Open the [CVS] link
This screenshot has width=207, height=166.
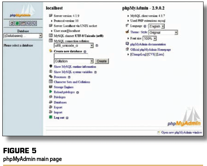click(151, 55)
